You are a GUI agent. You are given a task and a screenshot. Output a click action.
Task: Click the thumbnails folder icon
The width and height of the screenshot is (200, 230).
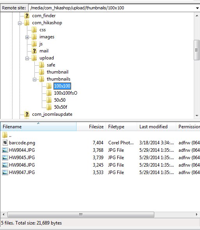(x=42, y=79)
